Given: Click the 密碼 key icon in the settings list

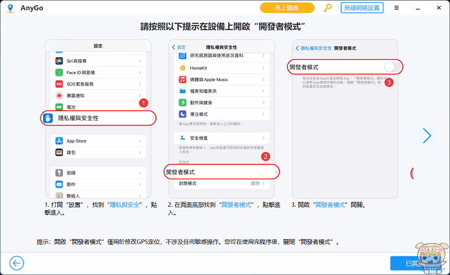Looking at the screenshot, I should click(59, 173).
